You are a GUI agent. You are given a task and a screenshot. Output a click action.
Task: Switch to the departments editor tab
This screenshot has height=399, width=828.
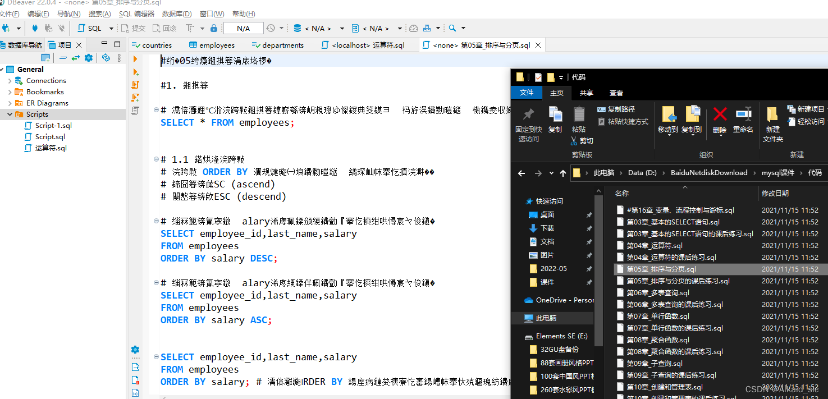pos(278,45)
